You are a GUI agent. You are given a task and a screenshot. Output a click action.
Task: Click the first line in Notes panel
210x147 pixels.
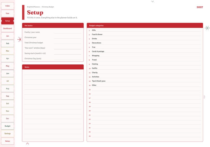53,72
